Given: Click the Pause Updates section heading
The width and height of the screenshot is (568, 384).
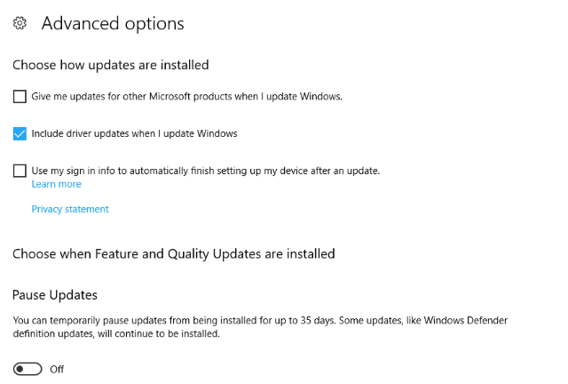Looking at the screenshot, I should coord(55,294).
